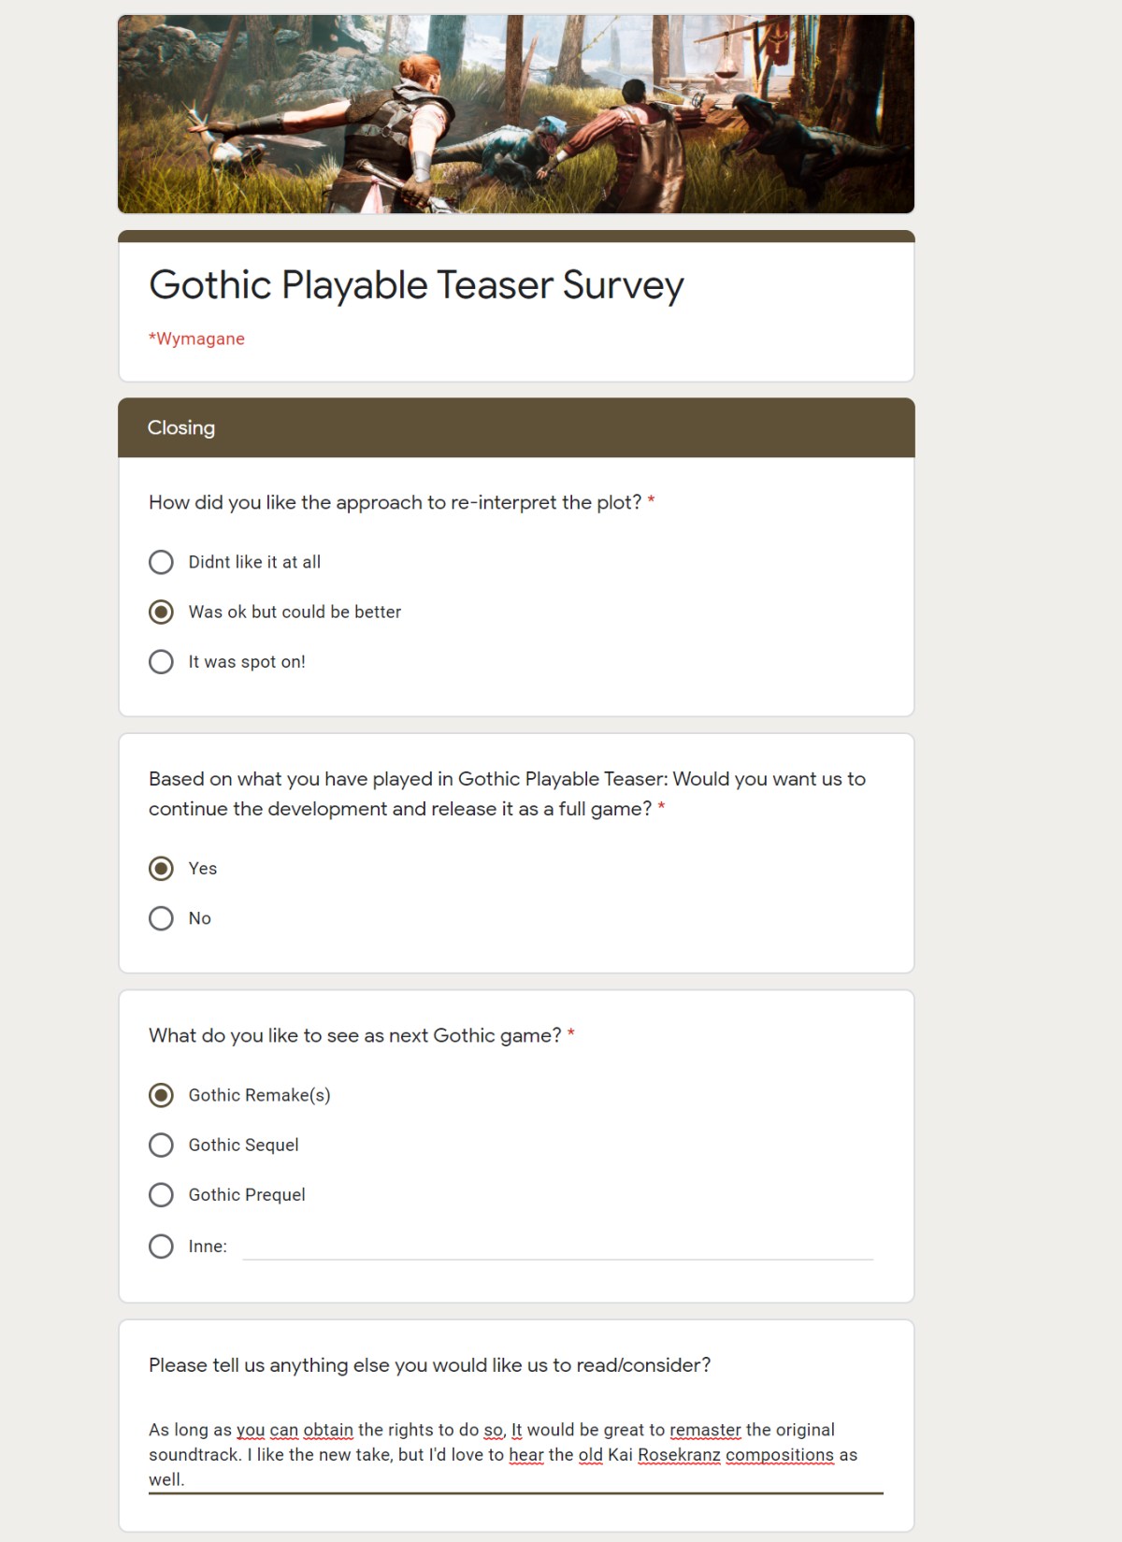
Task: Select 'Was ok but could be better'
Action: click(161, 612)
